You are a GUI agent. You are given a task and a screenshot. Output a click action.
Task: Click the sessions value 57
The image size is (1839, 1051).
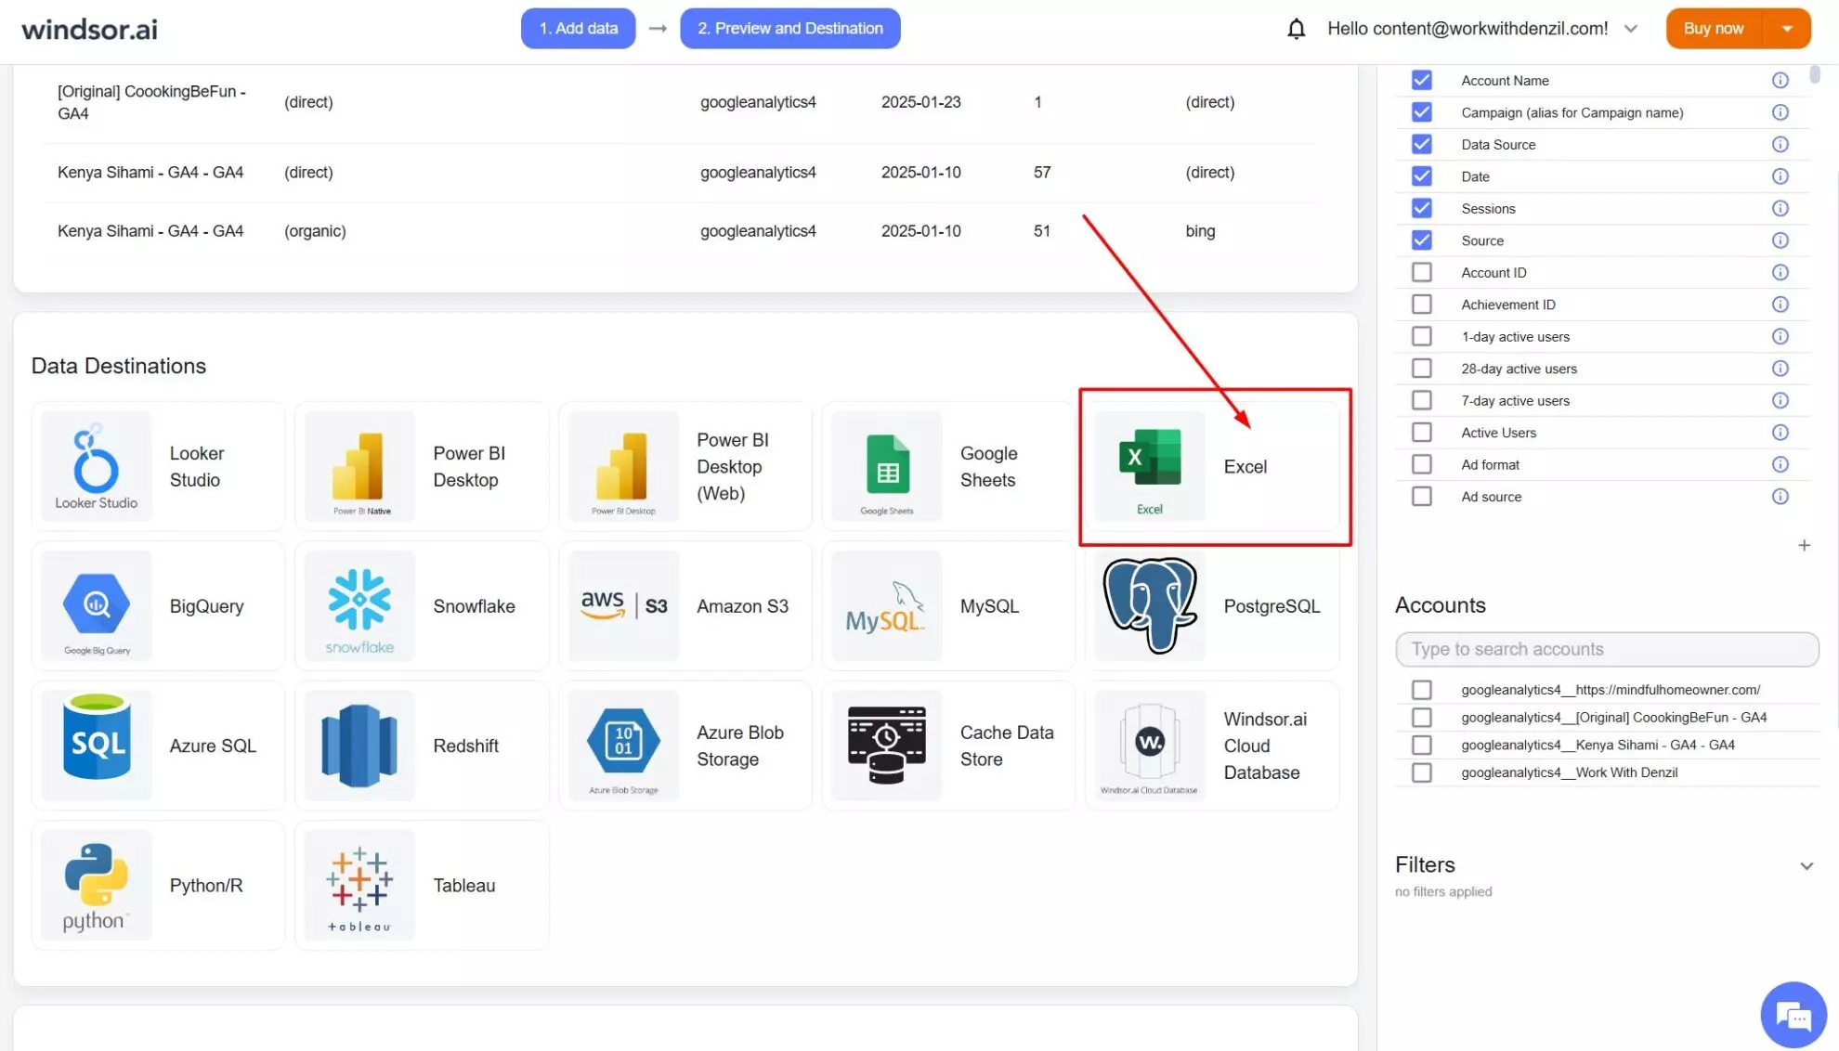(1041, 172)
